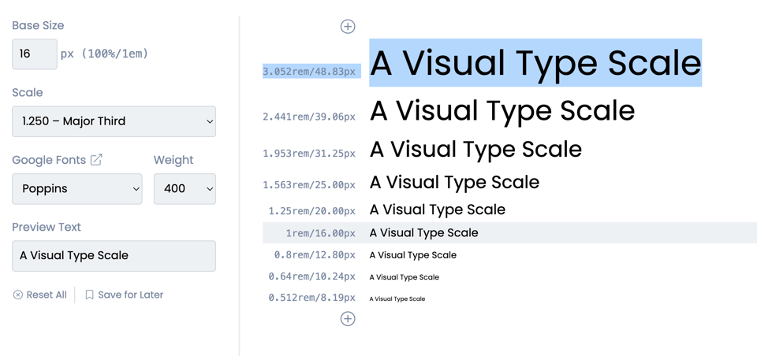
Task: Click the Reset All text
Action: [47, 295]
